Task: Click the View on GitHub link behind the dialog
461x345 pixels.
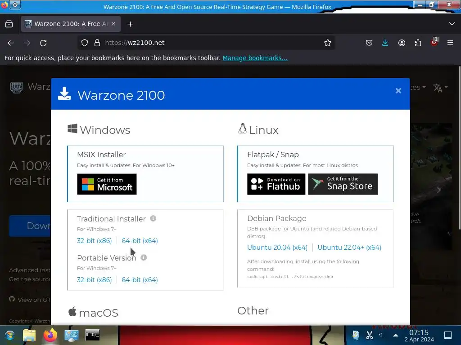Action: coord(30,300)
